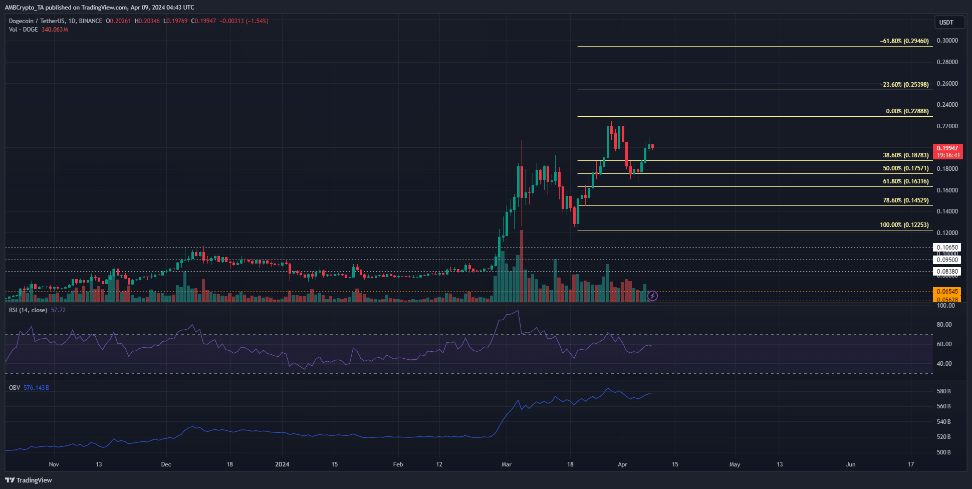Click Apr on the date axis
This screenshot has width=972, height=489.
tap(622, 464)
